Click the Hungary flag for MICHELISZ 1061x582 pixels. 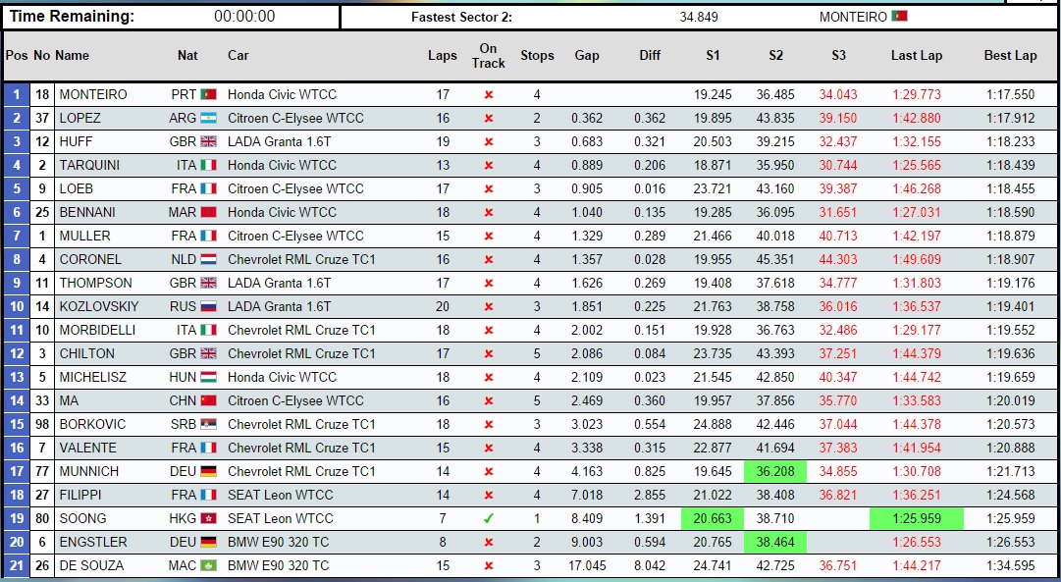207,377
